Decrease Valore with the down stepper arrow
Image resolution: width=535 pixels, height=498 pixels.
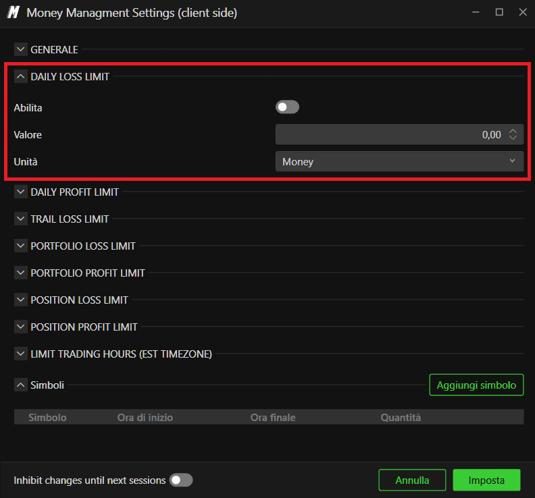pyautogui.click(x=513, y=138)
